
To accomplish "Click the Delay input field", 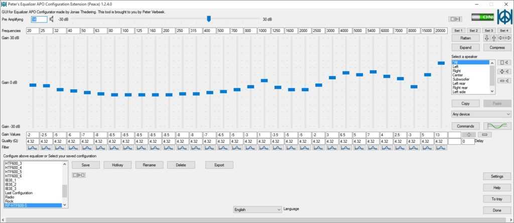I will coord(467,141).
